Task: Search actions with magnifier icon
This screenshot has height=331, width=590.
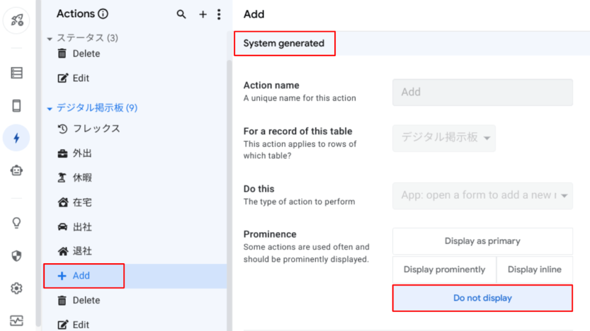Action: point(181,14)
